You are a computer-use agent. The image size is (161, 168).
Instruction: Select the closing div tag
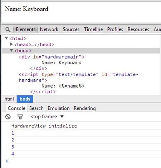click(x=39, y=69)
